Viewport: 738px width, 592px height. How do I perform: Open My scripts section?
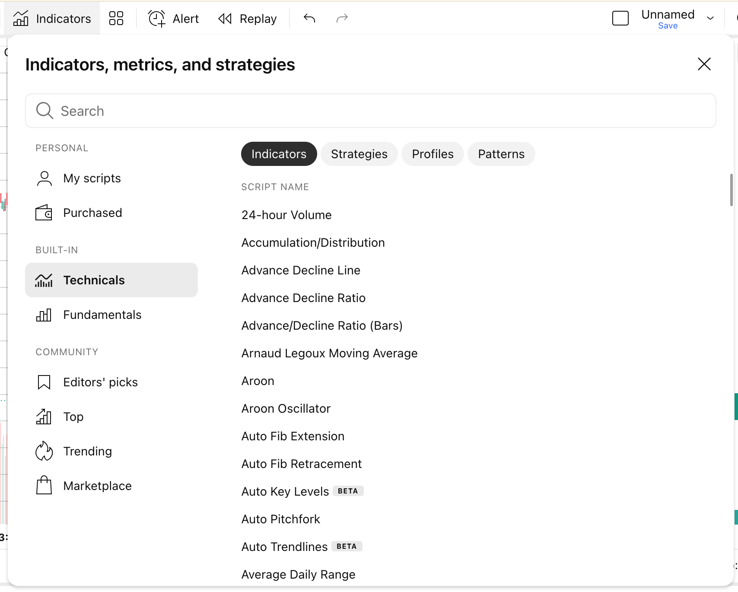[x=111, y=178]
